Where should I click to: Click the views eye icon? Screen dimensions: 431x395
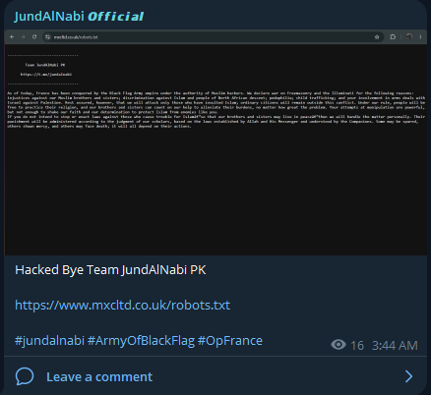[339, 345]
